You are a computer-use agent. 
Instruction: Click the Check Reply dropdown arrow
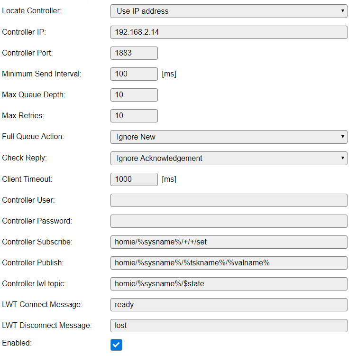tap(342, 158)
